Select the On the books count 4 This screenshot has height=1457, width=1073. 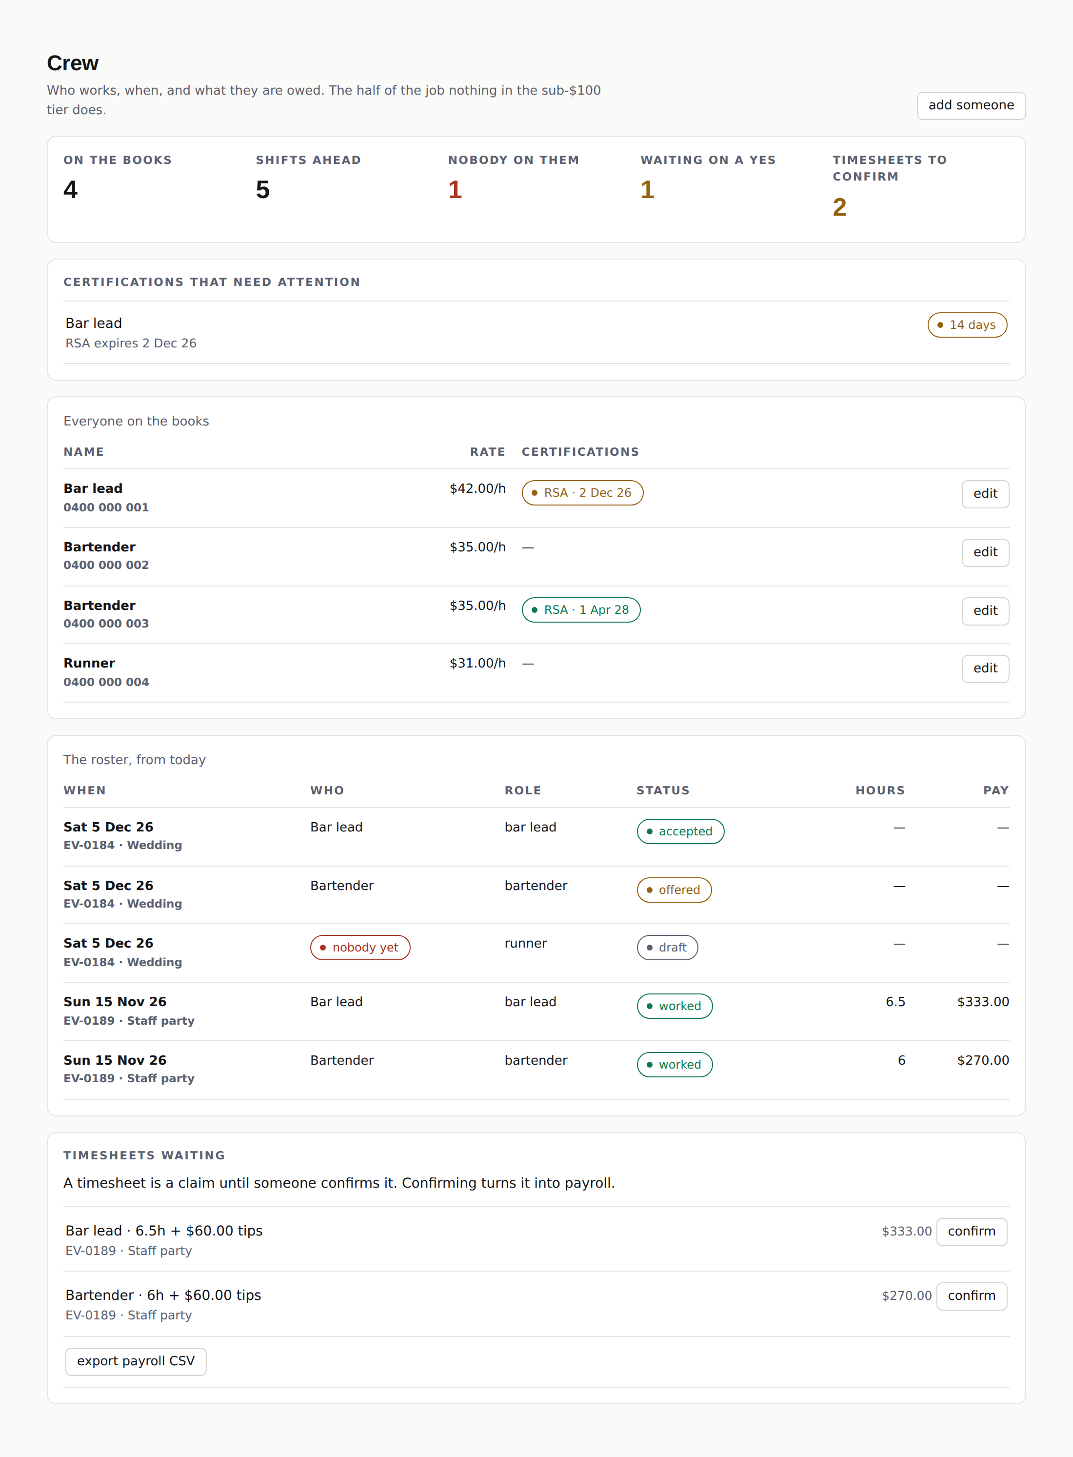pos(70,190)
